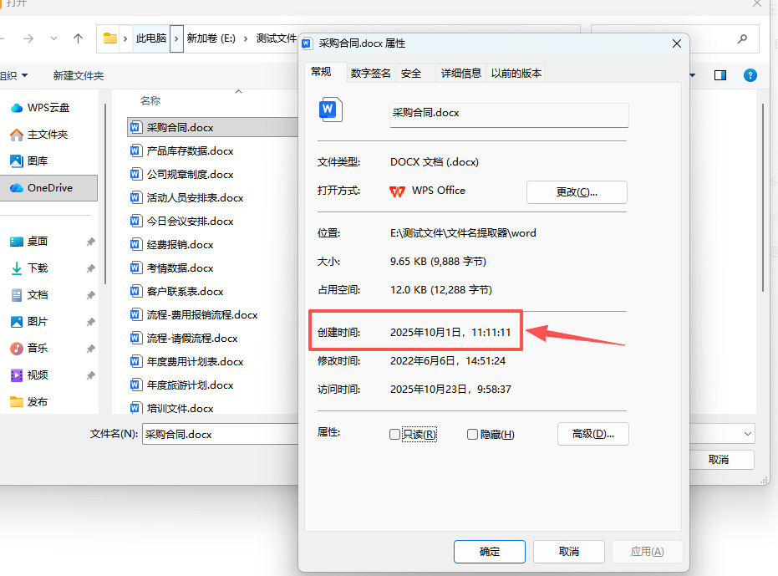Switch to the 数字签名 tab

tap(370, 74)
